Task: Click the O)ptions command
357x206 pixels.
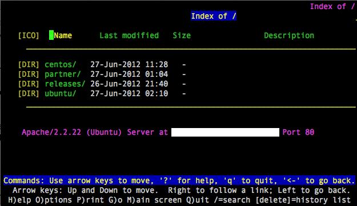Action: point(54,200)
